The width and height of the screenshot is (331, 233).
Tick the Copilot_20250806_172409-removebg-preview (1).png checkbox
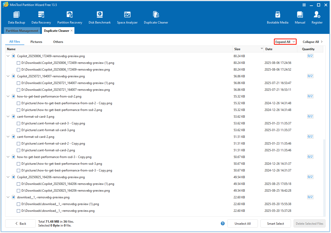18,63
